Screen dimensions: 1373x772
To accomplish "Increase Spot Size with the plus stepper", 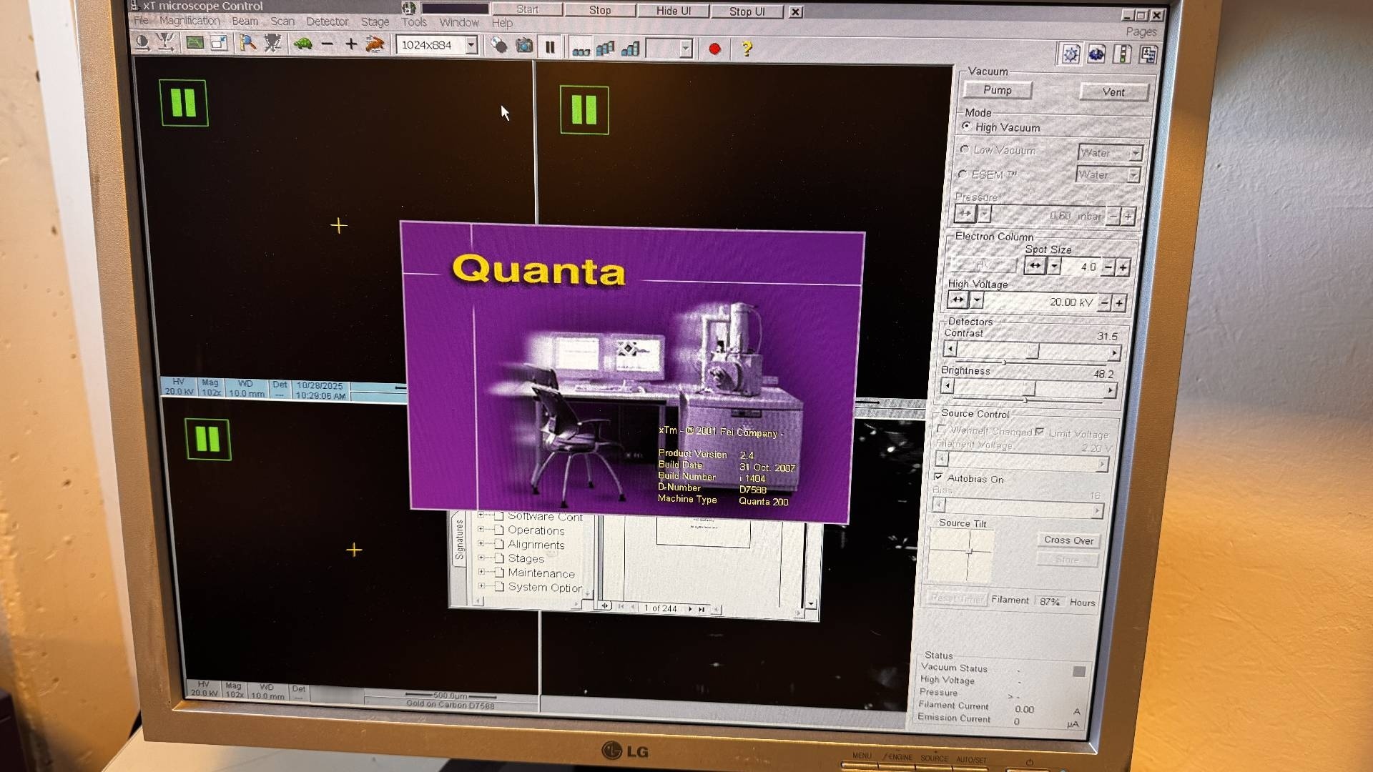I will [x=1123, y=267].
